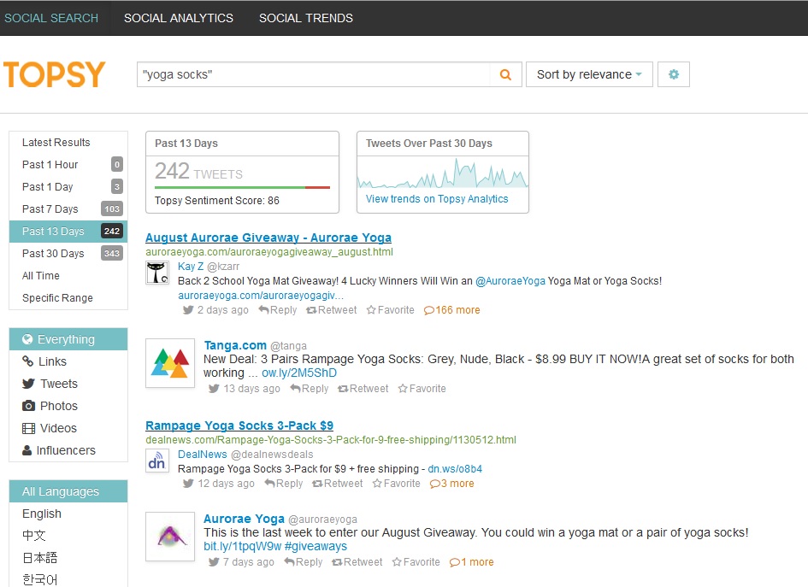This screenshot has height=587, width=808.
Task: Filter results to Past 1 Day
Action: (x=68, y=187)
